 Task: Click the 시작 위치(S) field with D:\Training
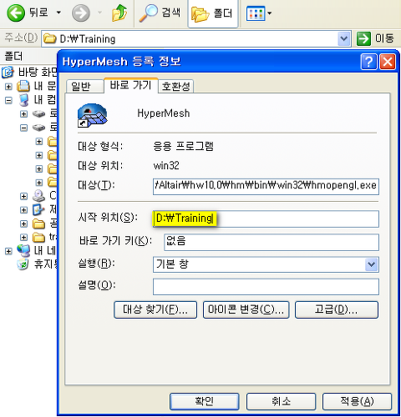tap(266, 219)
